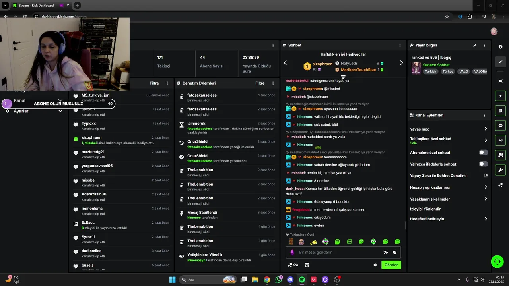Click MarlboroTouchBlue in gifters banner

358,70
